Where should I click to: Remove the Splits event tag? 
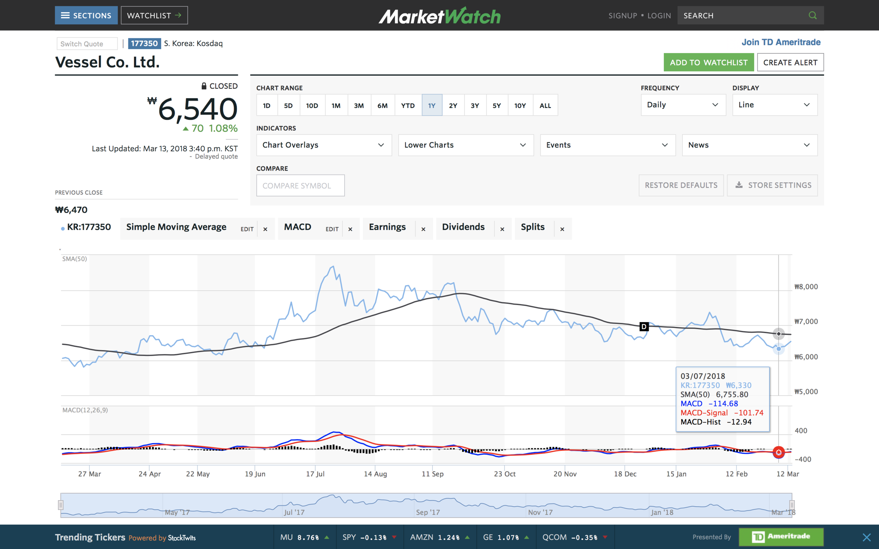click(562, 229)
